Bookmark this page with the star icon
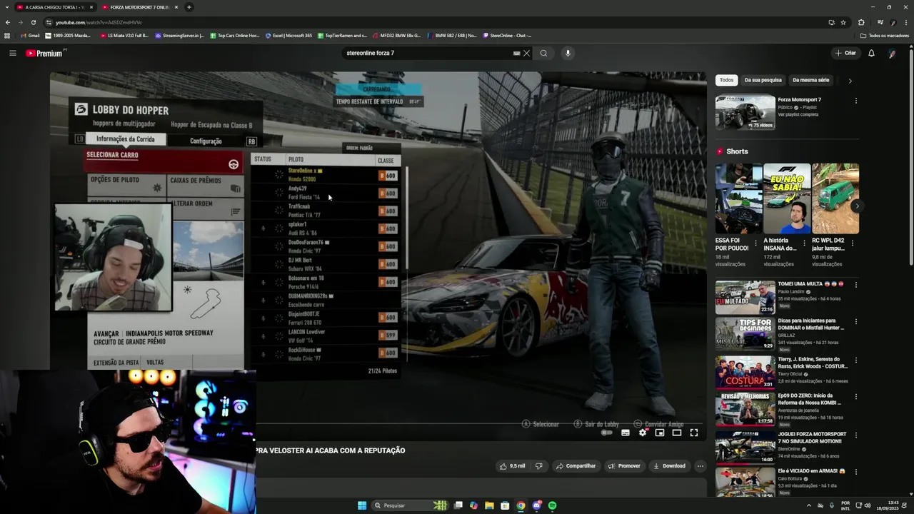 pos(843,22)
